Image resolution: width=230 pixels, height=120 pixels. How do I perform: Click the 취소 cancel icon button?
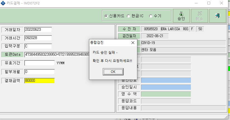pyautogui.click(x=200, y=16)
